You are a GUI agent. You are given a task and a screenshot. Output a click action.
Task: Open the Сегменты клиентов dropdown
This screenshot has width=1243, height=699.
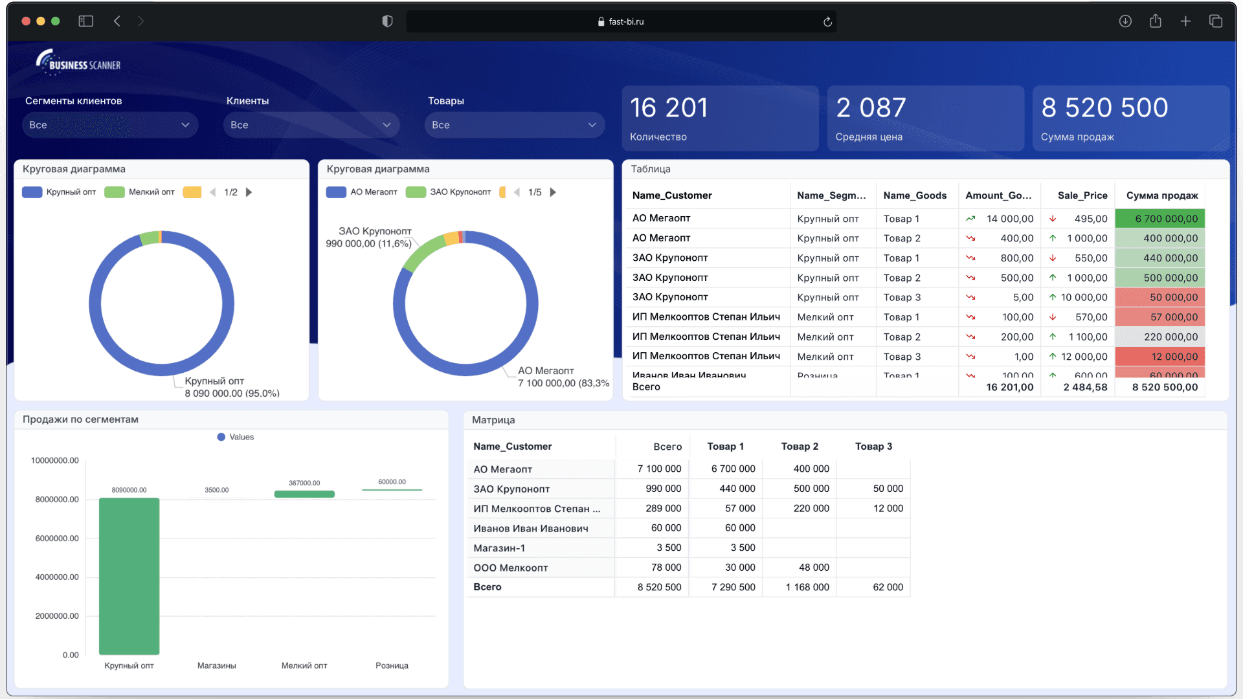click(x=110, y=125)
